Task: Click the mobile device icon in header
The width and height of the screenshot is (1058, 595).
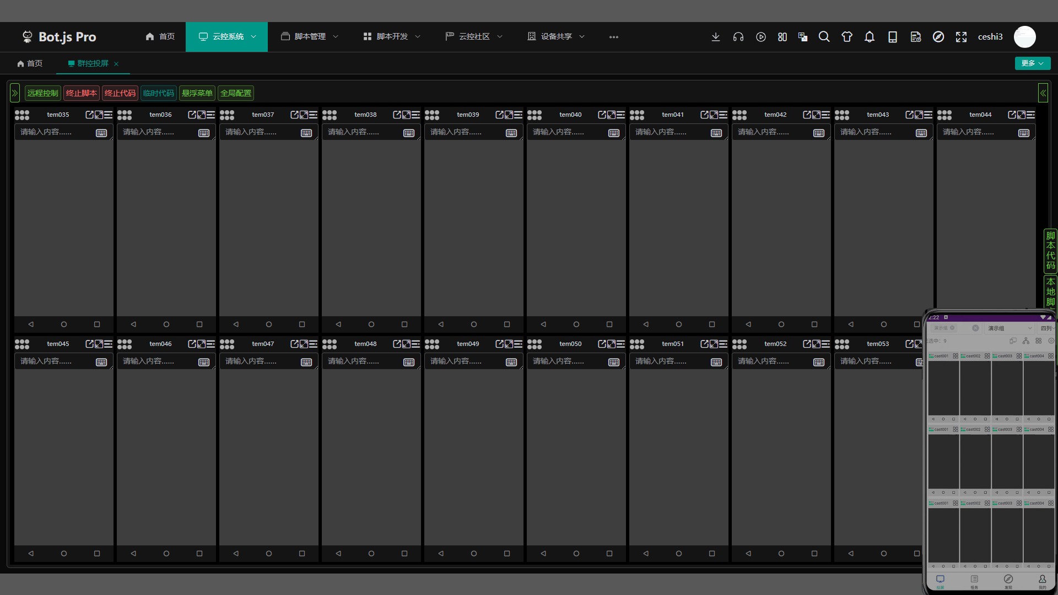Action: [893, 37]
